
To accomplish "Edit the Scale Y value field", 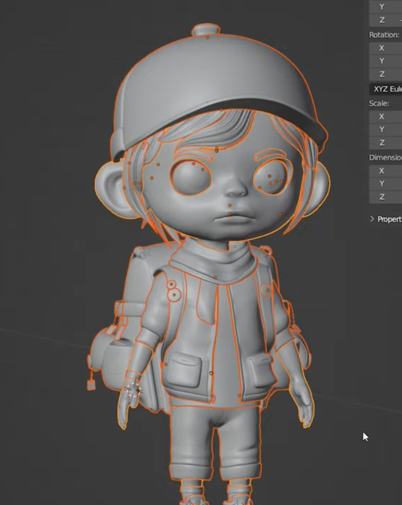I will tap(389, 130).
